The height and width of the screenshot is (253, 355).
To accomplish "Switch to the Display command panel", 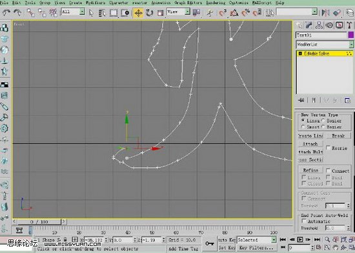I will click(339, 25).
